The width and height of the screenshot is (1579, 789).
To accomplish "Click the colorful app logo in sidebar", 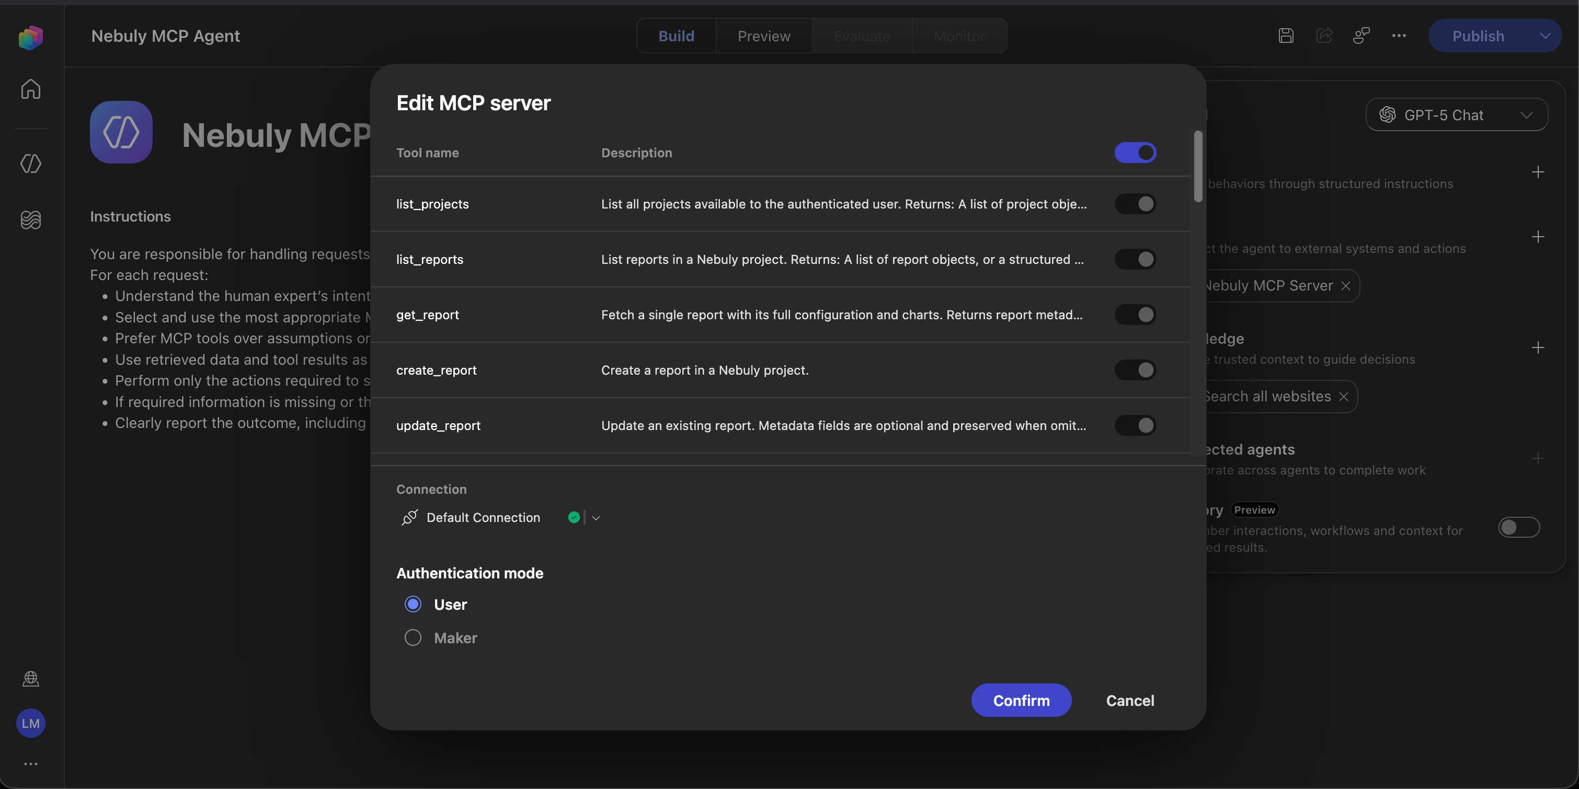I will coord(31,38).
